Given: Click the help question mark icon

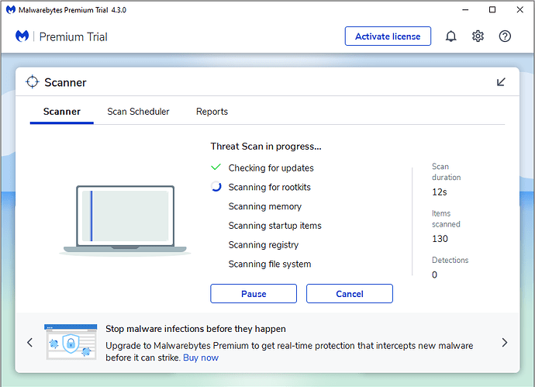Looking at the screenshot, I should tap(505, 36).
